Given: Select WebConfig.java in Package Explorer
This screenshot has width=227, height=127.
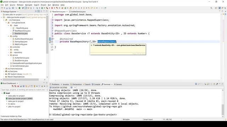Looking at the screenshot, I should click(21, 44).
